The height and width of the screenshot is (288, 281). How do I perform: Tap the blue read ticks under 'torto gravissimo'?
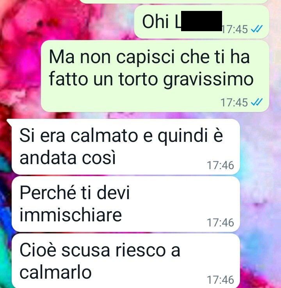[257, 102]
